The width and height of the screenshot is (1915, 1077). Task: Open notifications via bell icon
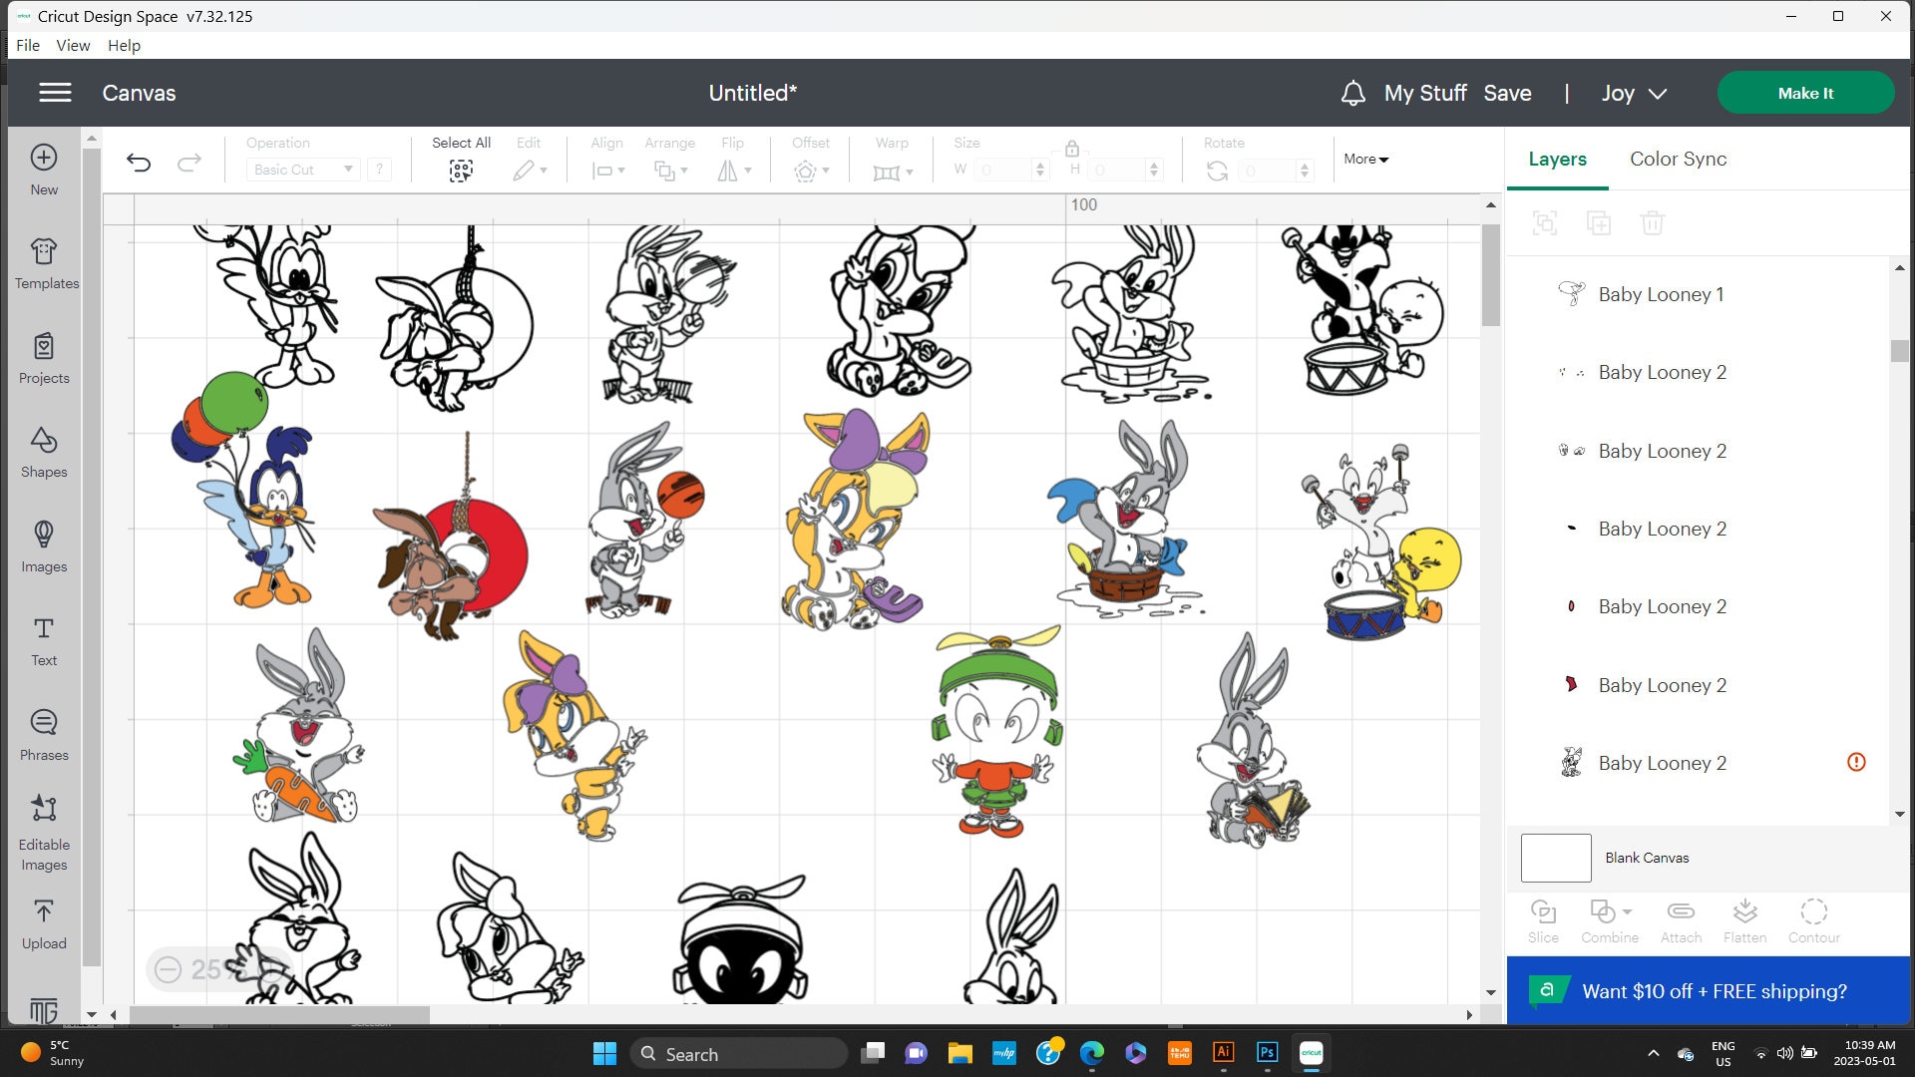[1352, 93]
